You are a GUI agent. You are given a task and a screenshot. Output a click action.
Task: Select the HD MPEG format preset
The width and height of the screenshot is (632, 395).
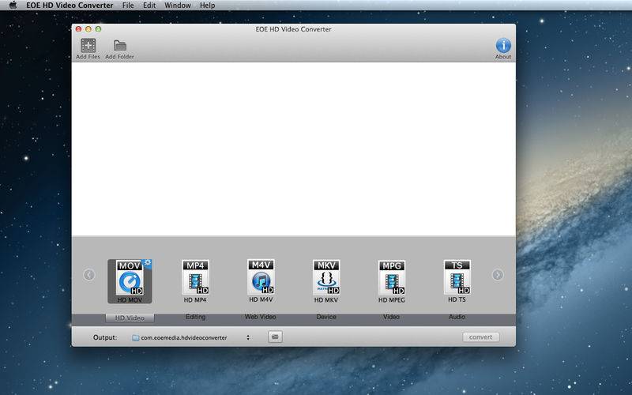(391, 281)
